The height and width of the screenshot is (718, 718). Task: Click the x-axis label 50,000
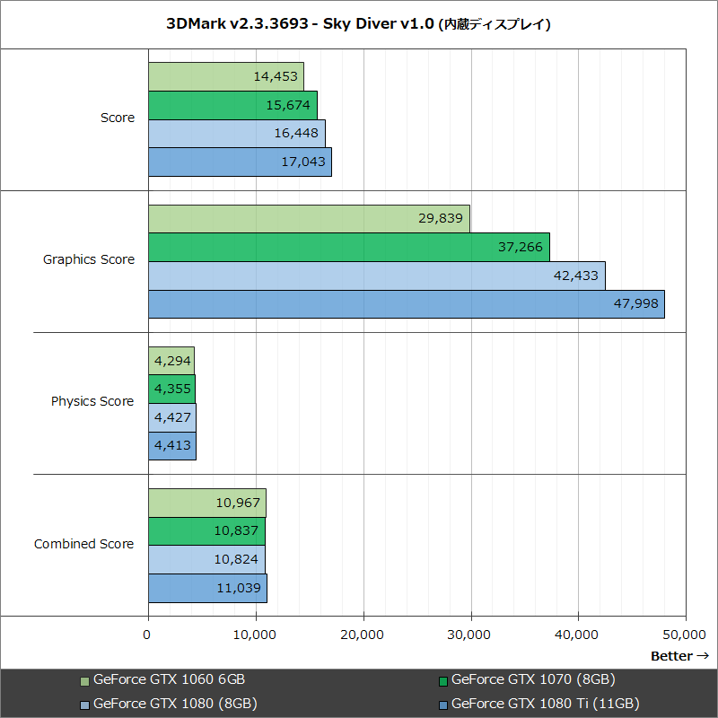coord(684,635)
